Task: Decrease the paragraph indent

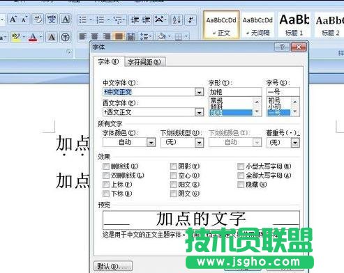Action: [x=135, y=19]
